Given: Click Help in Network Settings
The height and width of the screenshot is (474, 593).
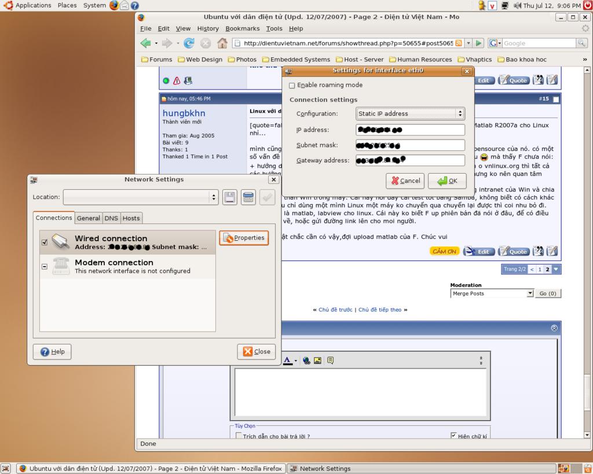Looking at the screenshot, I should coord(52,351).
